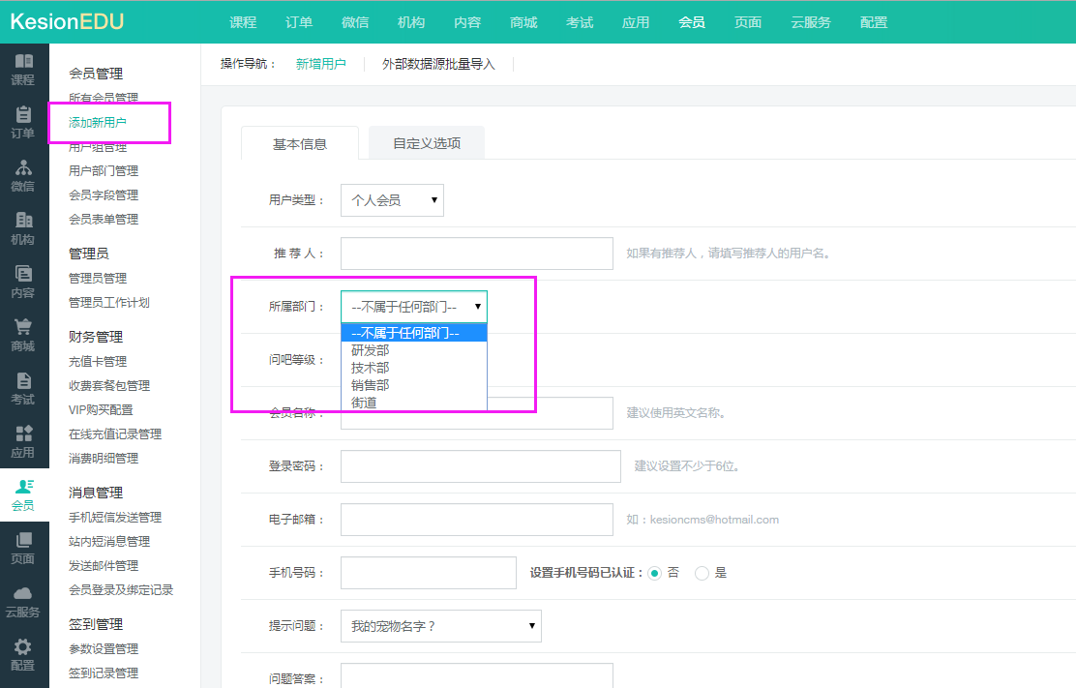Viewport: 1076px width, 688px height.
Task: Click the 商城 shopping cart icon
Action: pyautogui.click(x=23, y=328)
